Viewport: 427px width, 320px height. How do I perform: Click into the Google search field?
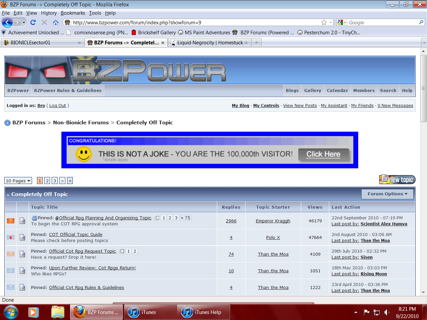point(383,22)
